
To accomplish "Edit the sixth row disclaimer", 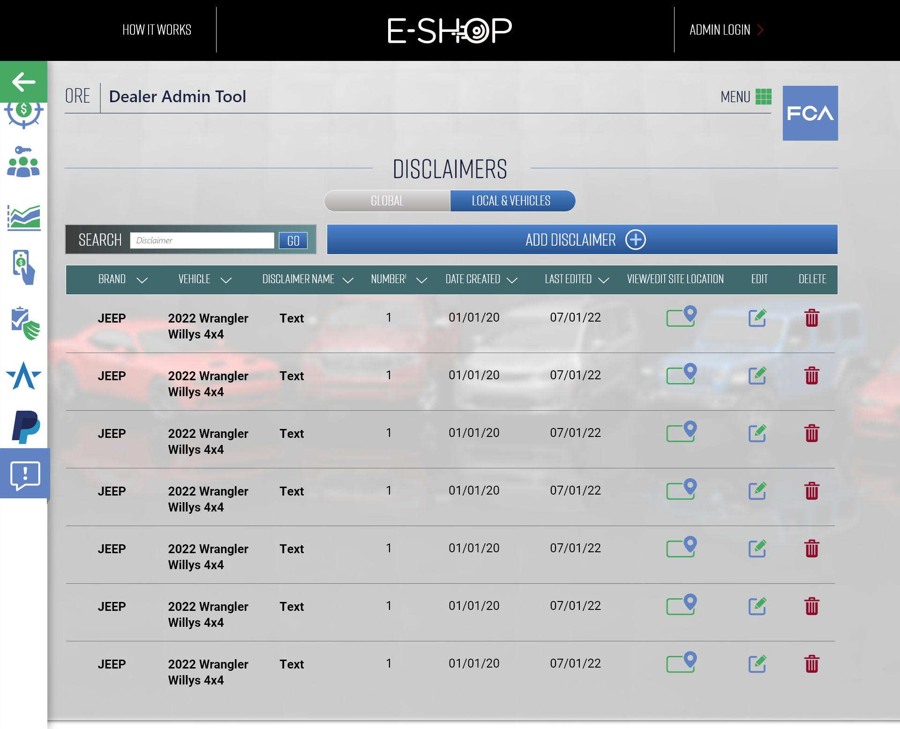I will (x=757, y=606).
